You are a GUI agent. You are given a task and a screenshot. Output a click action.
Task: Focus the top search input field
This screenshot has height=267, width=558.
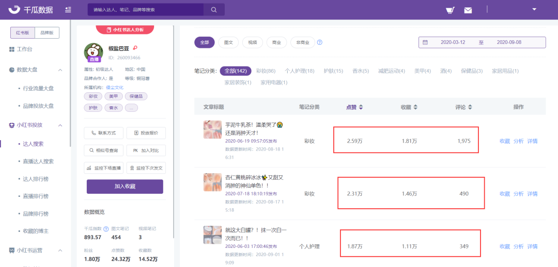[146, 10]
